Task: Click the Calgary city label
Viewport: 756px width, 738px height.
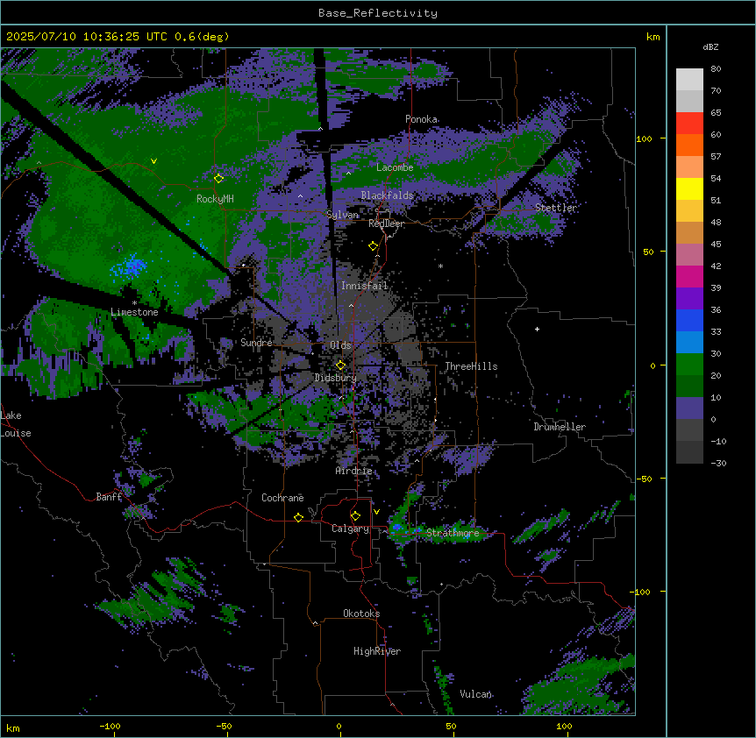Action: click(350, 529)
